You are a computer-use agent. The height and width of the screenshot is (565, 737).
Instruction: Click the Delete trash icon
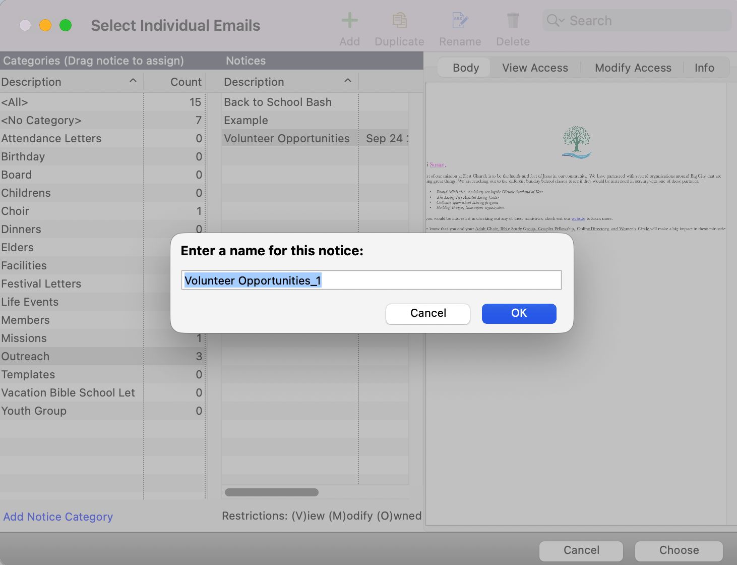click(x=513, y=21)
